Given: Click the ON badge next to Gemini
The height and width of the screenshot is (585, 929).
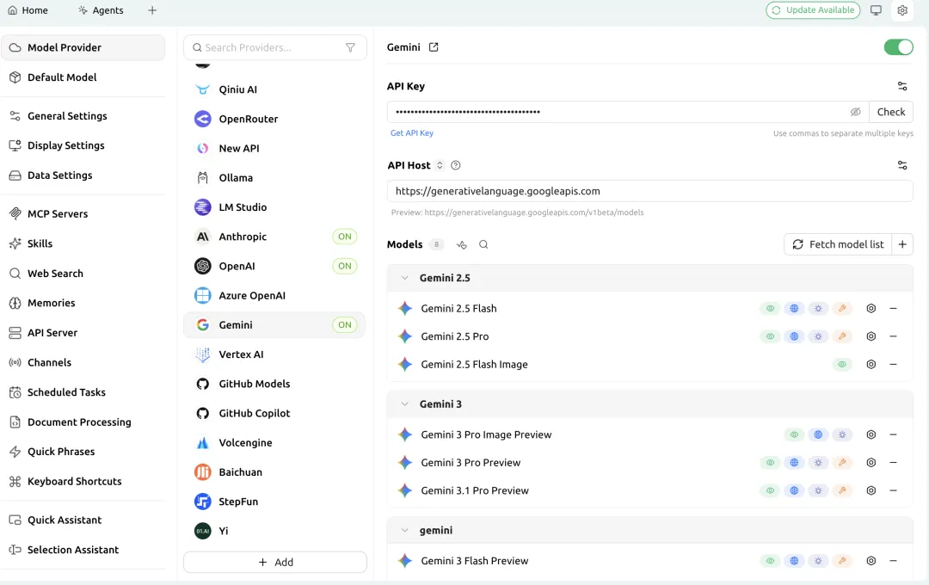Looking at the screenshot, I should pyautogui.click(x=345, y=325).
